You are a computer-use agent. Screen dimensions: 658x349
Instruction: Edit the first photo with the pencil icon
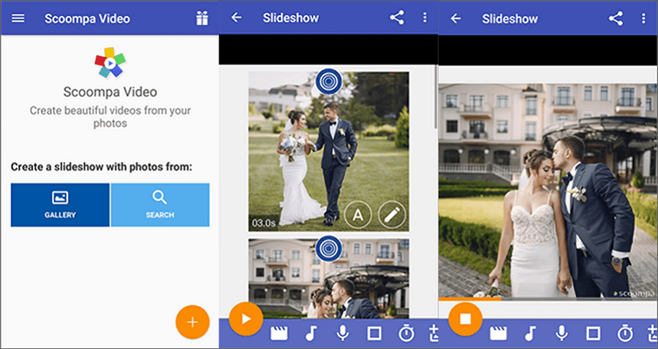coord(392,215)
